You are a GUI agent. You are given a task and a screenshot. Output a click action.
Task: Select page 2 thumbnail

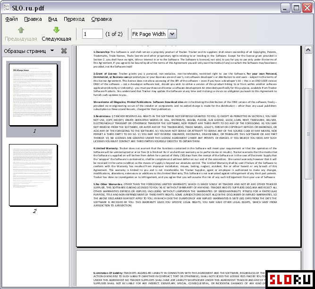[34, 175]
